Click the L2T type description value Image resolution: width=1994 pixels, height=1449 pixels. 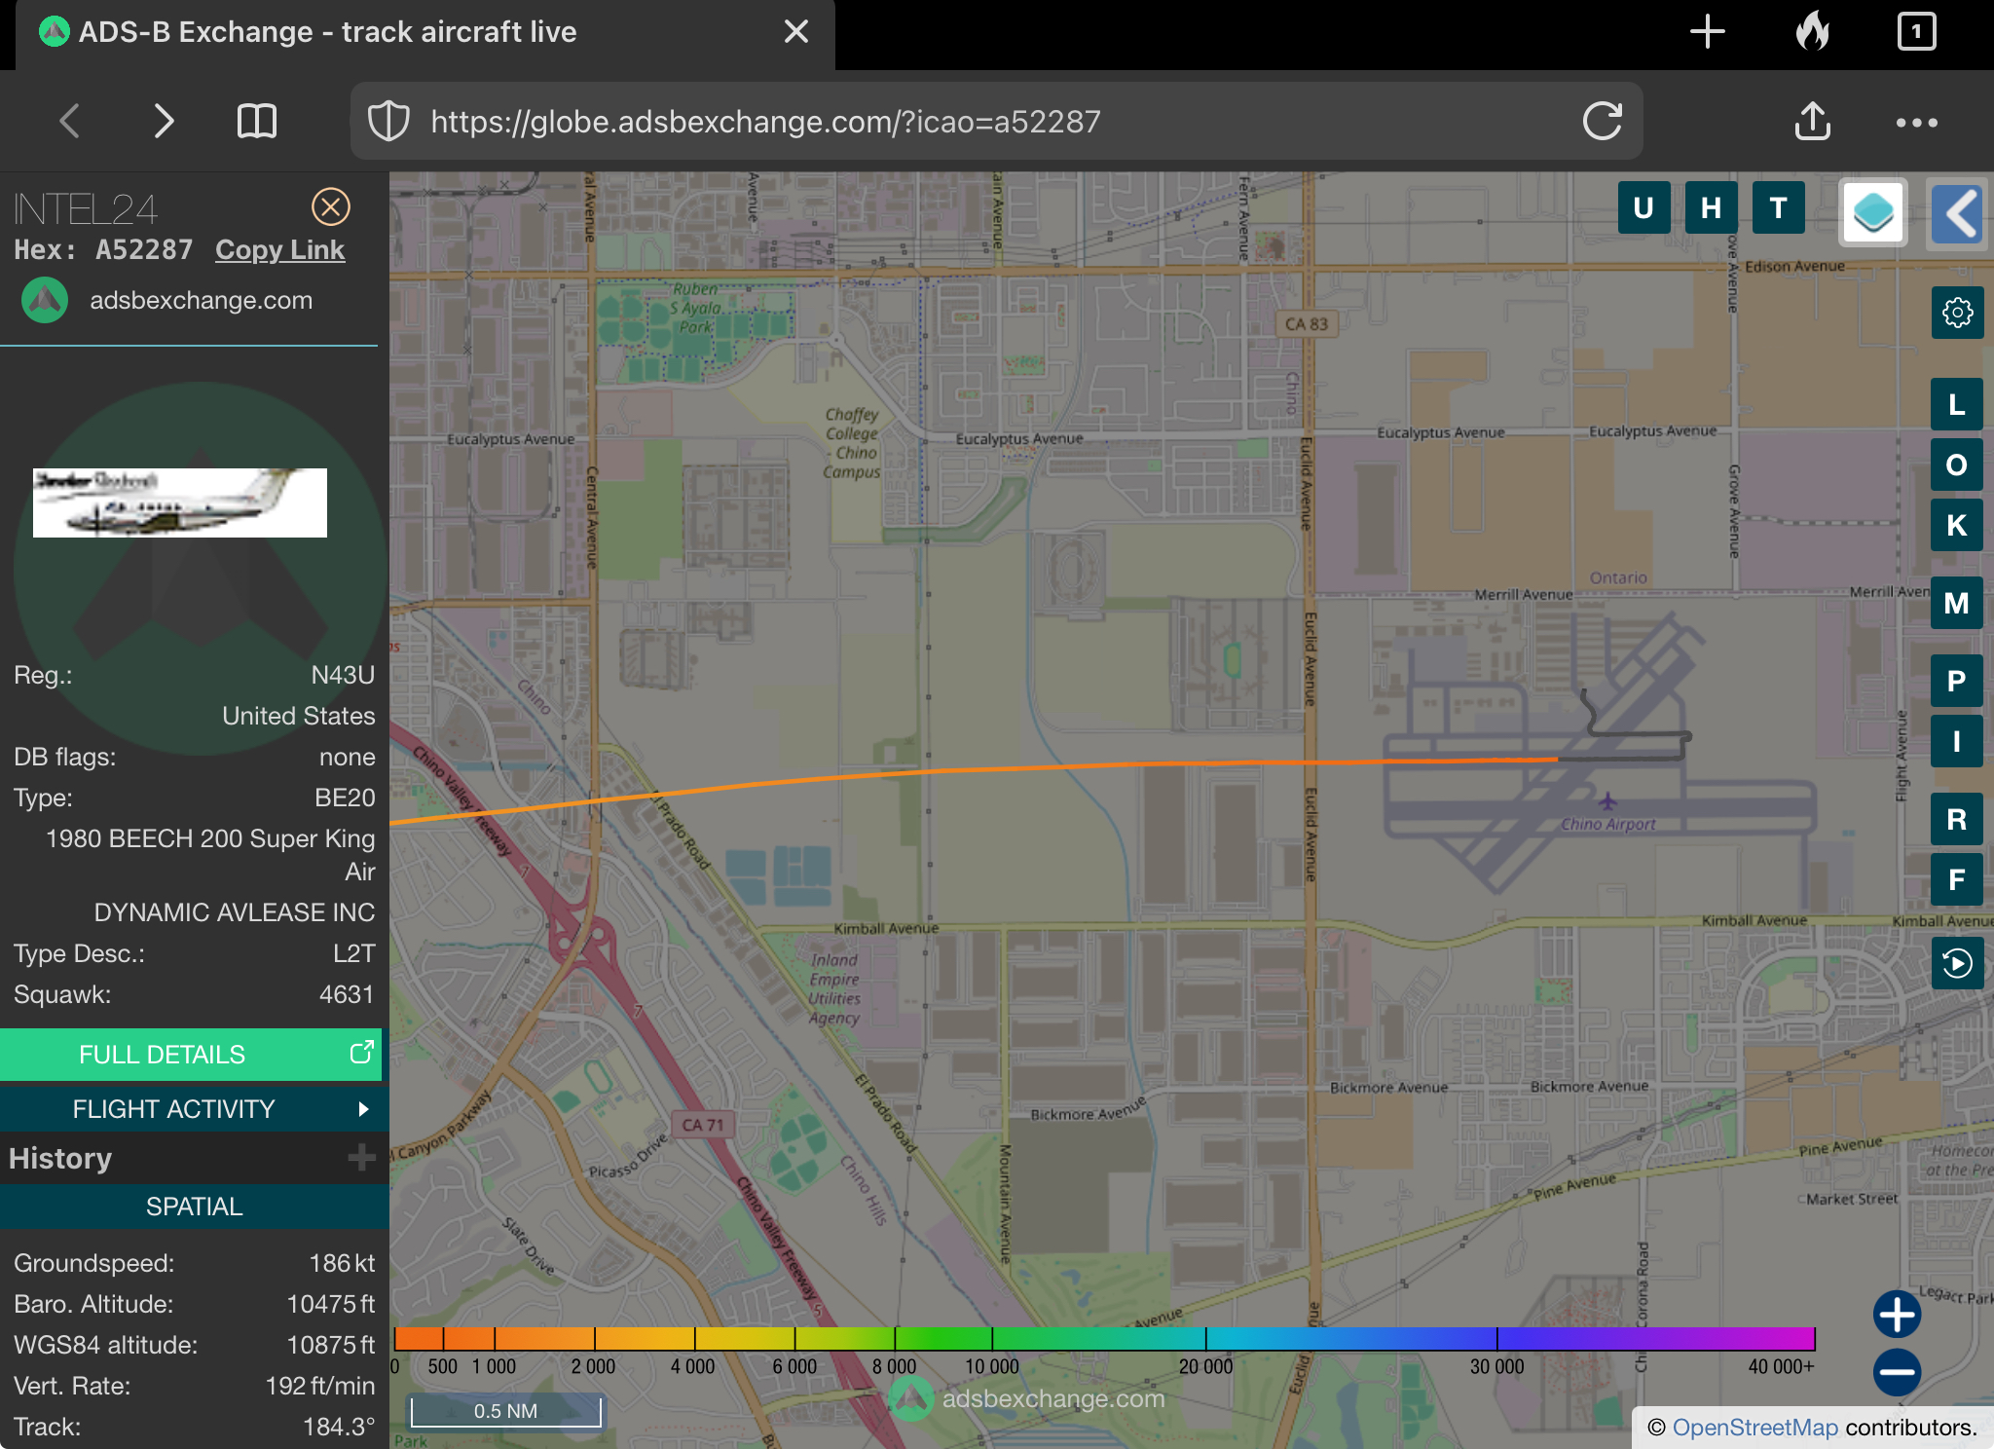[x=353, y=953]
